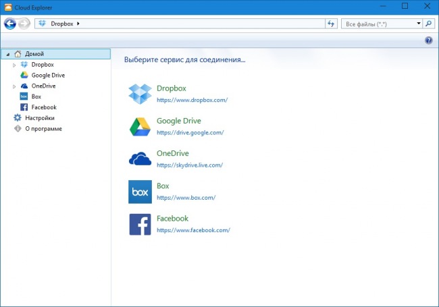Connect to Dropbox service heading
This screenshot has width=439, height=307.
click(x=172, y=88)
